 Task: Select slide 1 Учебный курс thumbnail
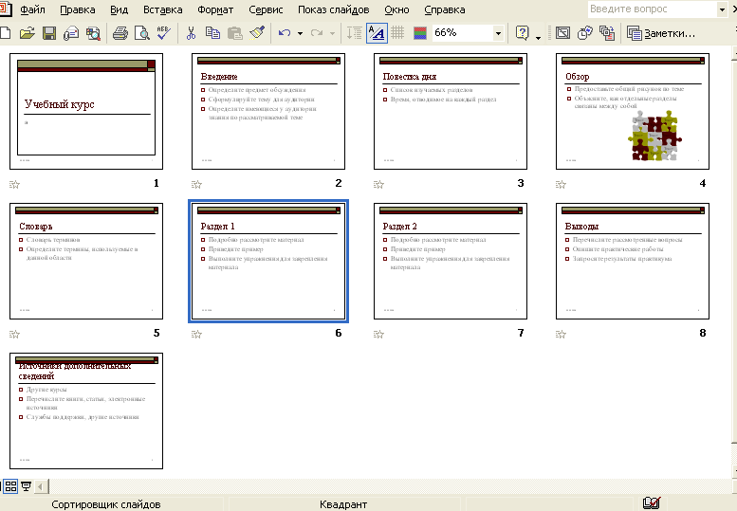[86, 111]
